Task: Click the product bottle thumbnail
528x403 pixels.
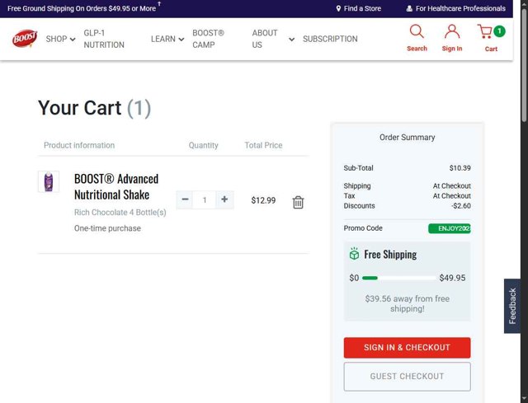Action: click(49, 181)
